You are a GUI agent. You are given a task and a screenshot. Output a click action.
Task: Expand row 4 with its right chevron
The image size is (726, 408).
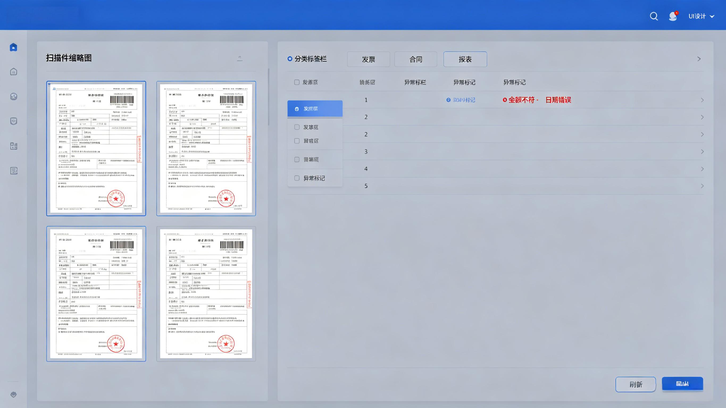coord(702,169)
